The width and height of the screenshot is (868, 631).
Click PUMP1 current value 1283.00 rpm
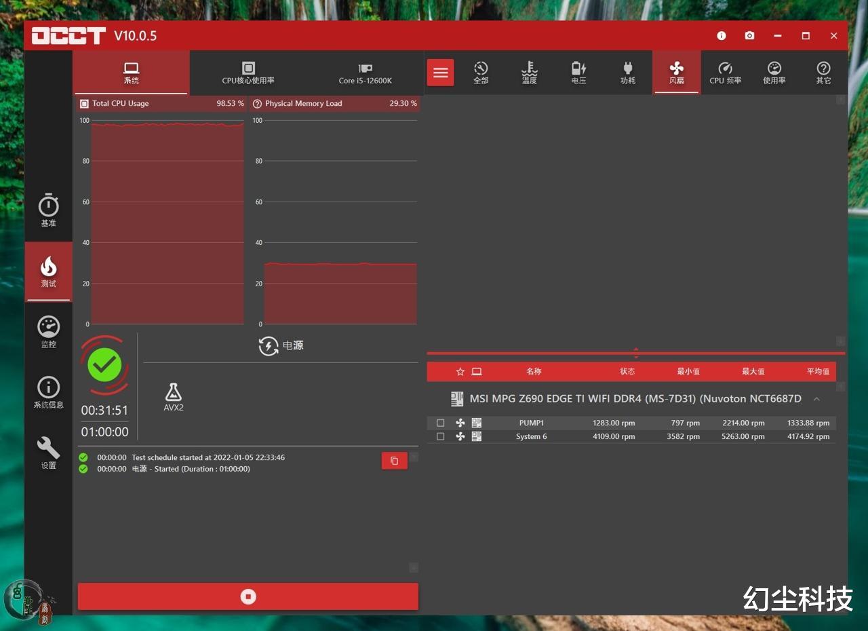coord(614,423)
